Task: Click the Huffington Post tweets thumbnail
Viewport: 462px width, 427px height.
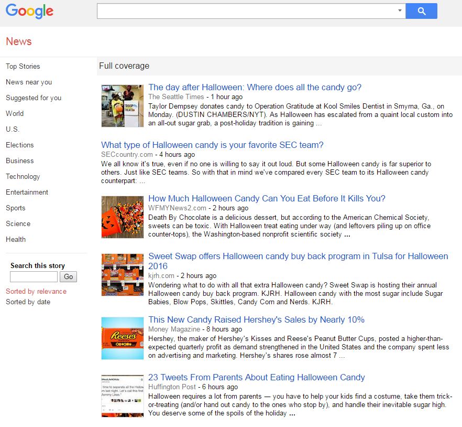Action: tap(122, 396)
